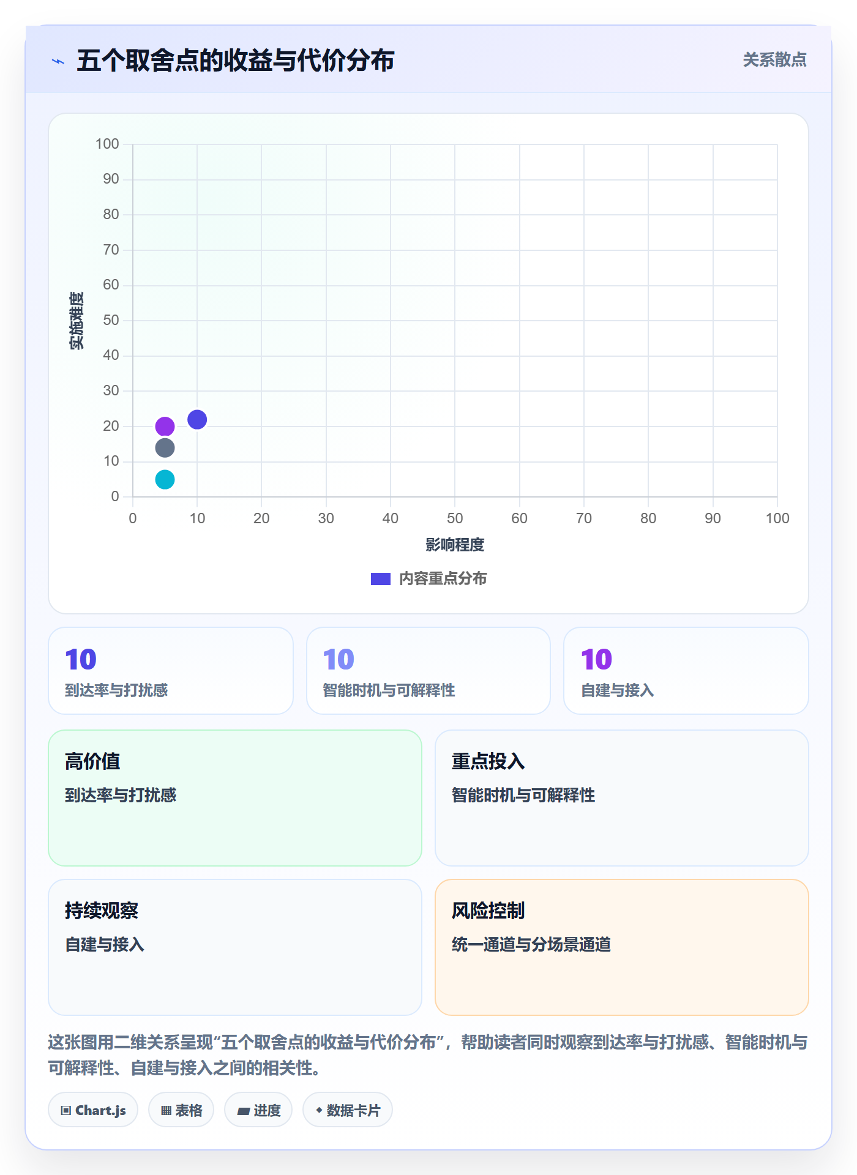Select the indigo scatter point at x=10
The image size is (857, 1175).
(197, 420)
